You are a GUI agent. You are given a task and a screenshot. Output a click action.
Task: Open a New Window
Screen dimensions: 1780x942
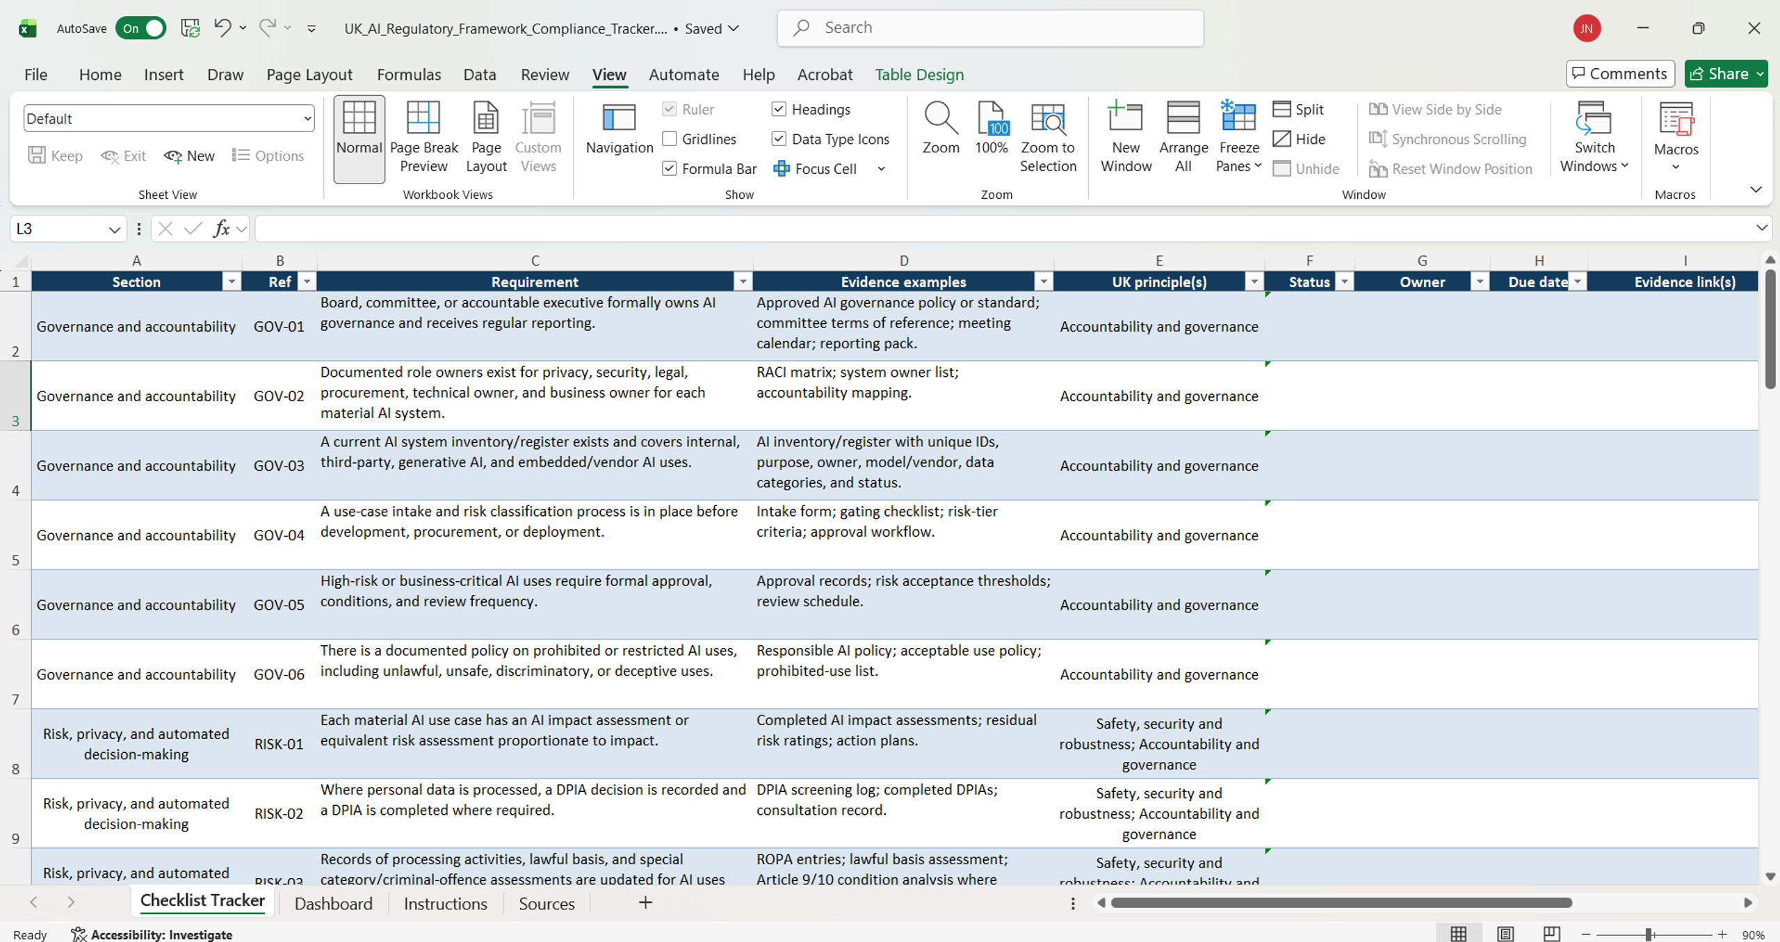click(1126, 138)
